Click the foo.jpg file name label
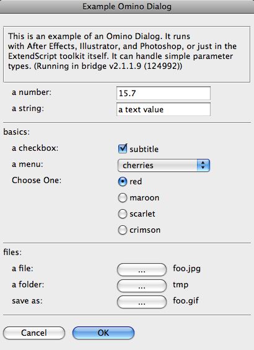The image size is (254, 350). point(186,269)
